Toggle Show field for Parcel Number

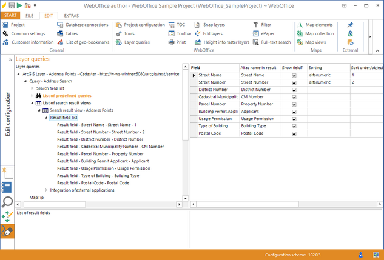(294, 104)
